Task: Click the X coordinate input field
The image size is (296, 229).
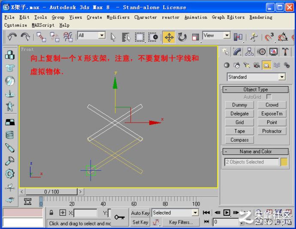Action: point(85,213)
